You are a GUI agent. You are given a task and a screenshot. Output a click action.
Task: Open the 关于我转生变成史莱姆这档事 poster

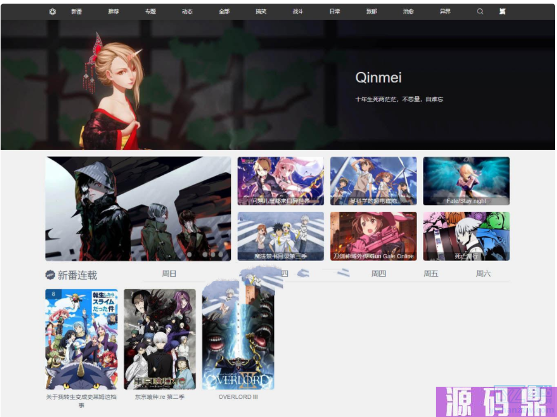(x=81, y=339)
